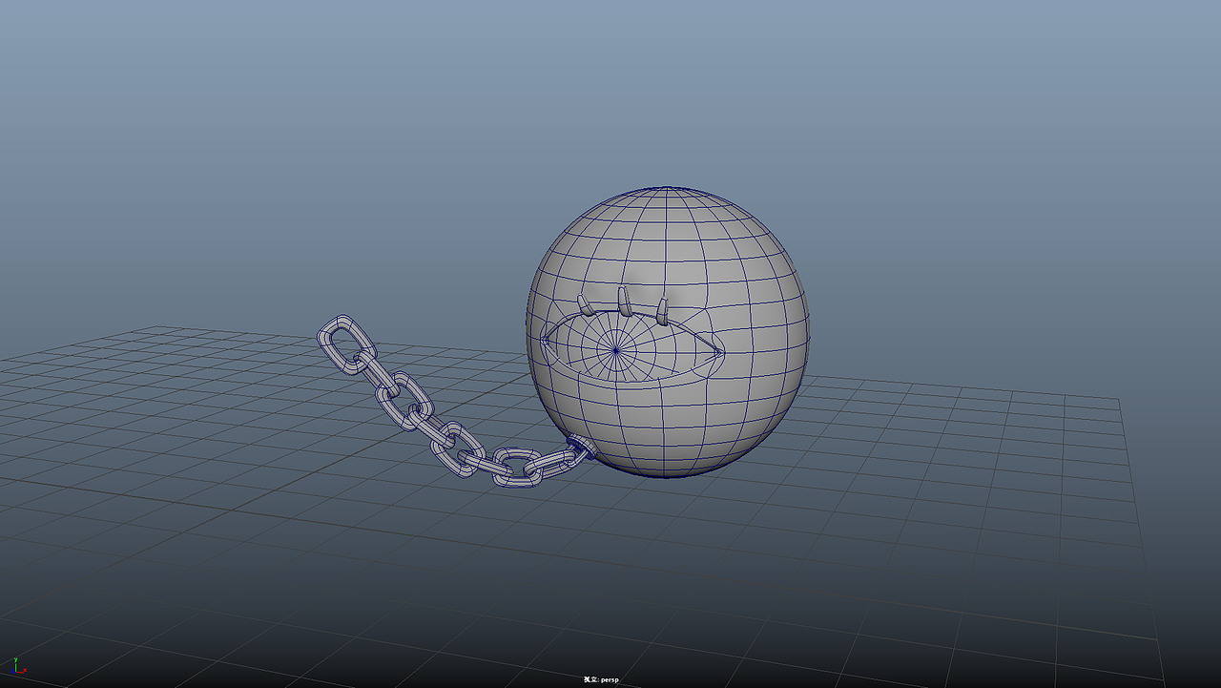
Task: Select the leftmost eyelash on the sphere
Action: [x=588, y=304]
